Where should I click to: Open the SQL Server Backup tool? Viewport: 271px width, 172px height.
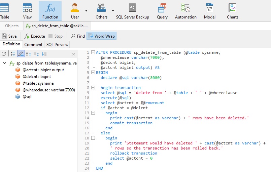click(132, 11)
